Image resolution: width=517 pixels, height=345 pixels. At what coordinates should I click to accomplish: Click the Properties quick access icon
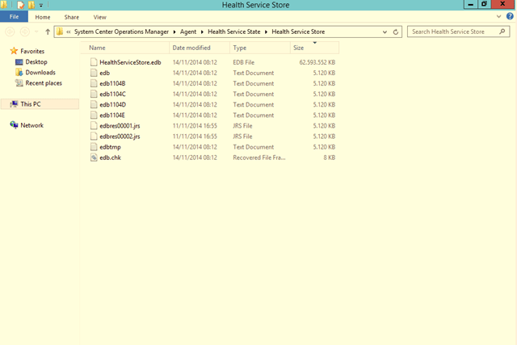(x=20, y=5)
